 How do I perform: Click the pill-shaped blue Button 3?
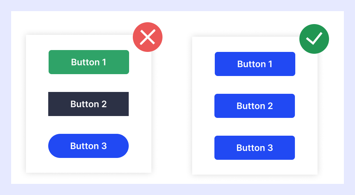click(89, 146)
